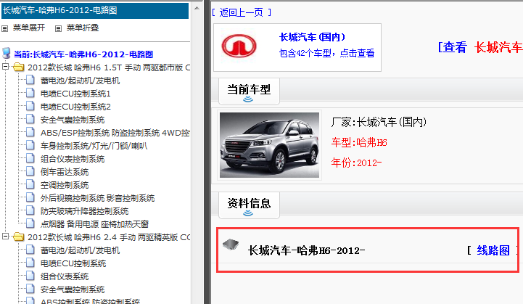Click the left panel scrollbar up arrow
The height and width of the screenshot is (304, 523).
[x=197, y=8]
